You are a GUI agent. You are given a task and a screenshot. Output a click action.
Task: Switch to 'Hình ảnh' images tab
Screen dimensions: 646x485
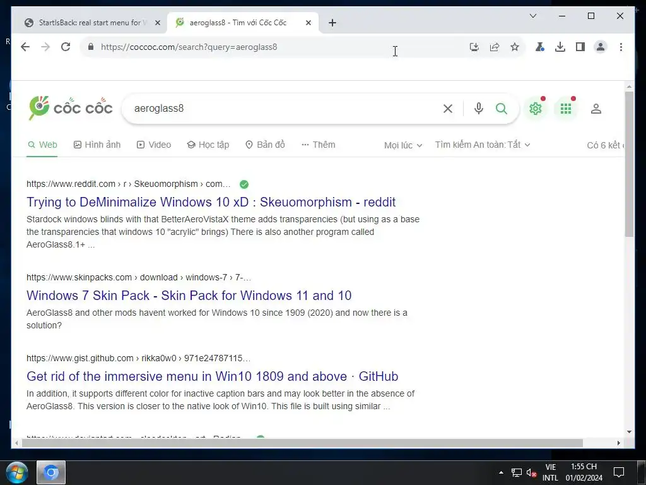click(x=97, y=145)
